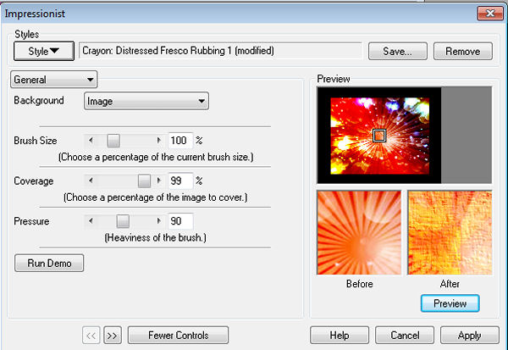Expand the General settings dropdown
The height and width of the screenshot is (350, 508).
(x=54, y=80)
